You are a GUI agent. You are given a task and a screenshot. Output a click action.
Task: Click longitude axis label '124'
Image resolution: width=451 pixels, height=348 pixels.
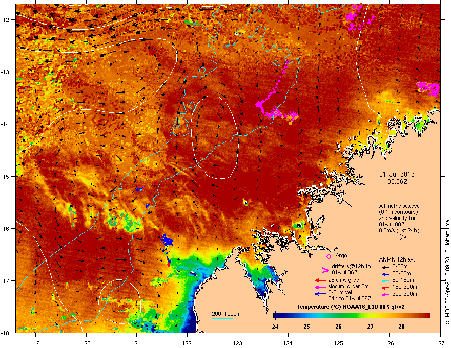point(289,343)
